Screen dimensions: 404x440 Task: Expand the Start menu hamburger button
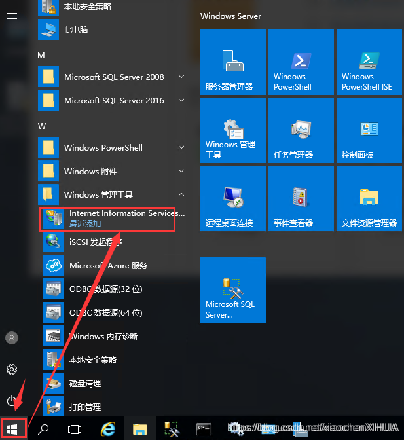12,16
